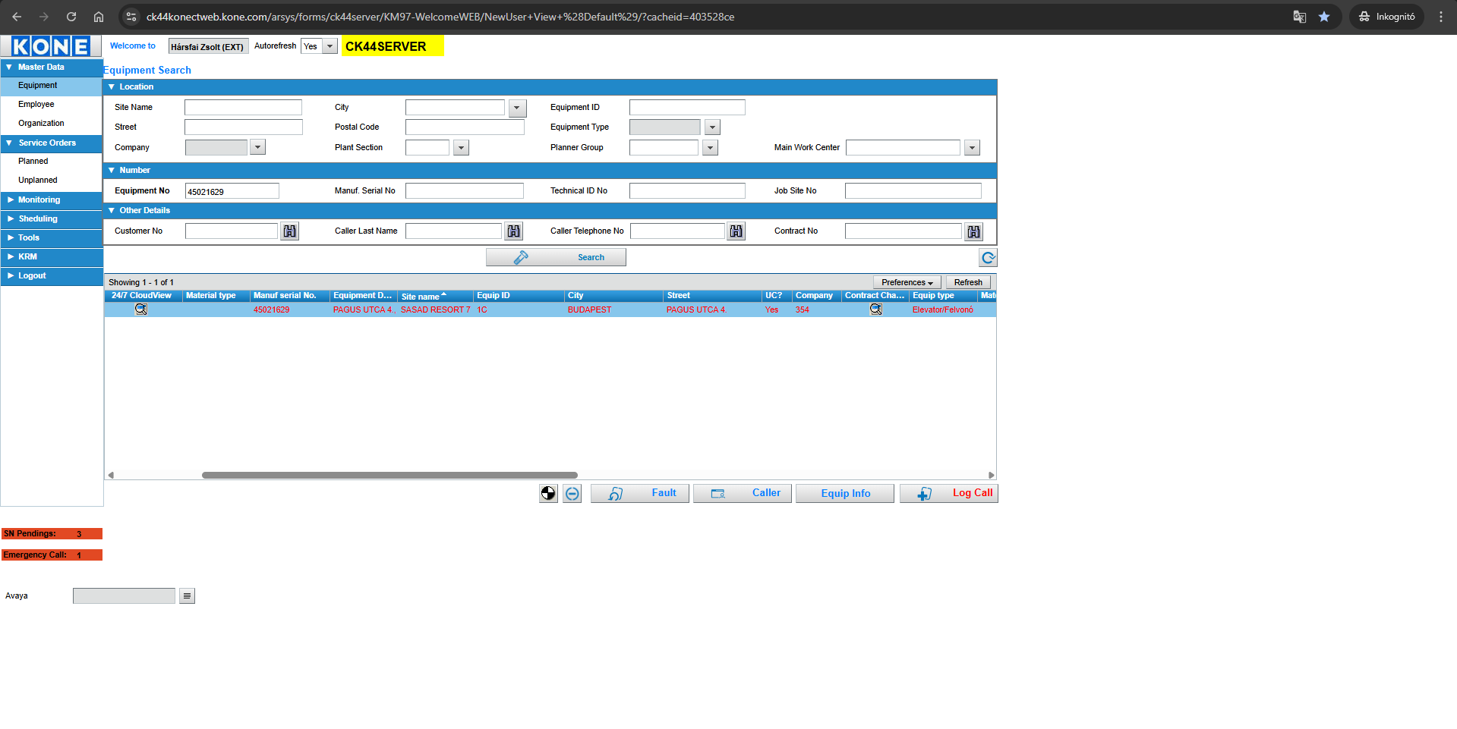Expand the Monitoring menu in sidebar

coord(39,200)
